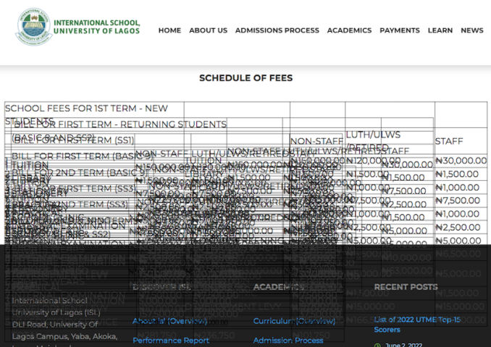Select 'SCHOOL FEES FOR 1ST TERM - NEW' table text

(86, 108)
